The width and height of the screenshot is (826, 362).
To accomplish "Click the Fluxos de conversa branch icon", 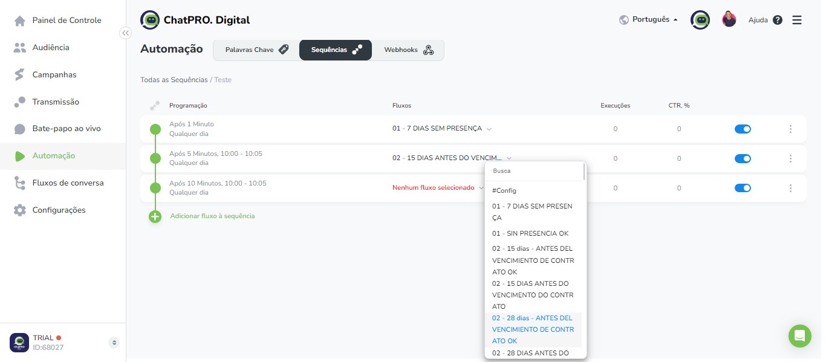I will click(x=20, y=183).
